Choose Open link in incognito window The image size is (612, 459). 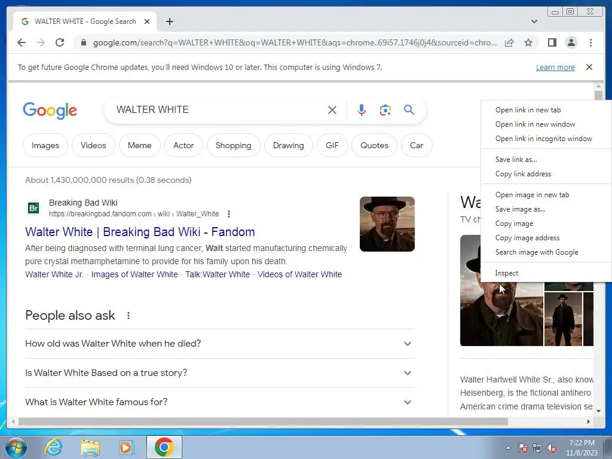click(546, 139)
